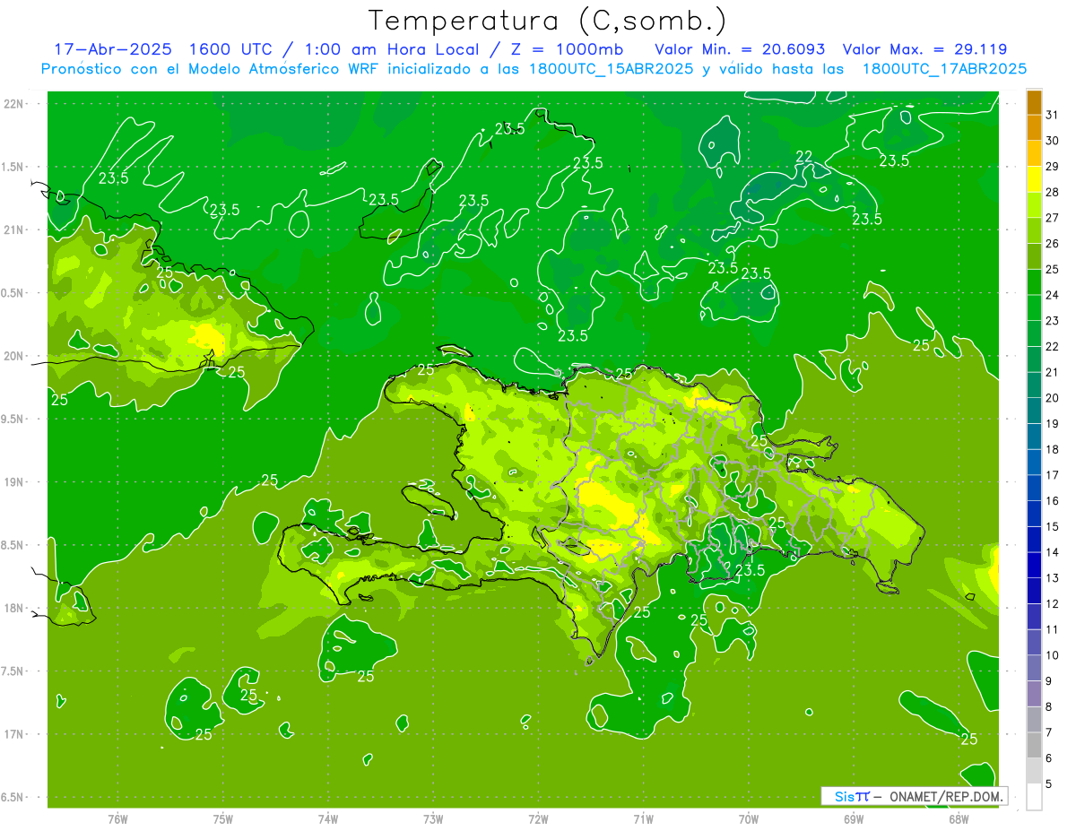Viewport: 1076px width, 831px height.
Task: Click the 69W longitude axis label
Action: [854, 819]
